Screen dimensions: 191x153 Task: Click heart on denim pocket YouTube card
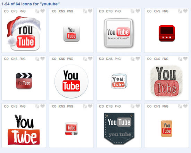point(138,106)
